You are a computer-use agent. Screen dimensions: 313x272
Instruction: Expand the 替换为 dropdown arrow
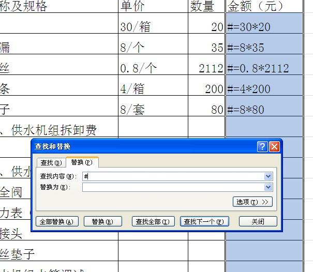(269, 187)
